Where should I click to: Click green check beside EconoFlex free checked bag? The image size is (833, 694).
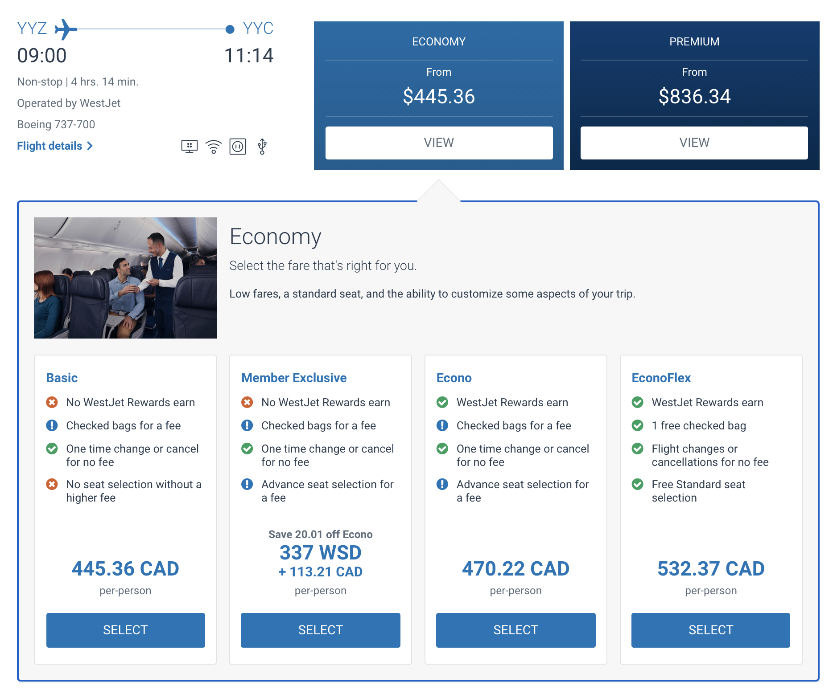638,425
